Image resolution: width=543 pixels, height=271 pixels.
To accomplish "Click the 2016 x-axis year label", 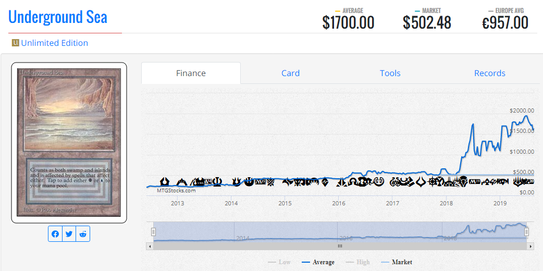I will click(x=339, y=203).
